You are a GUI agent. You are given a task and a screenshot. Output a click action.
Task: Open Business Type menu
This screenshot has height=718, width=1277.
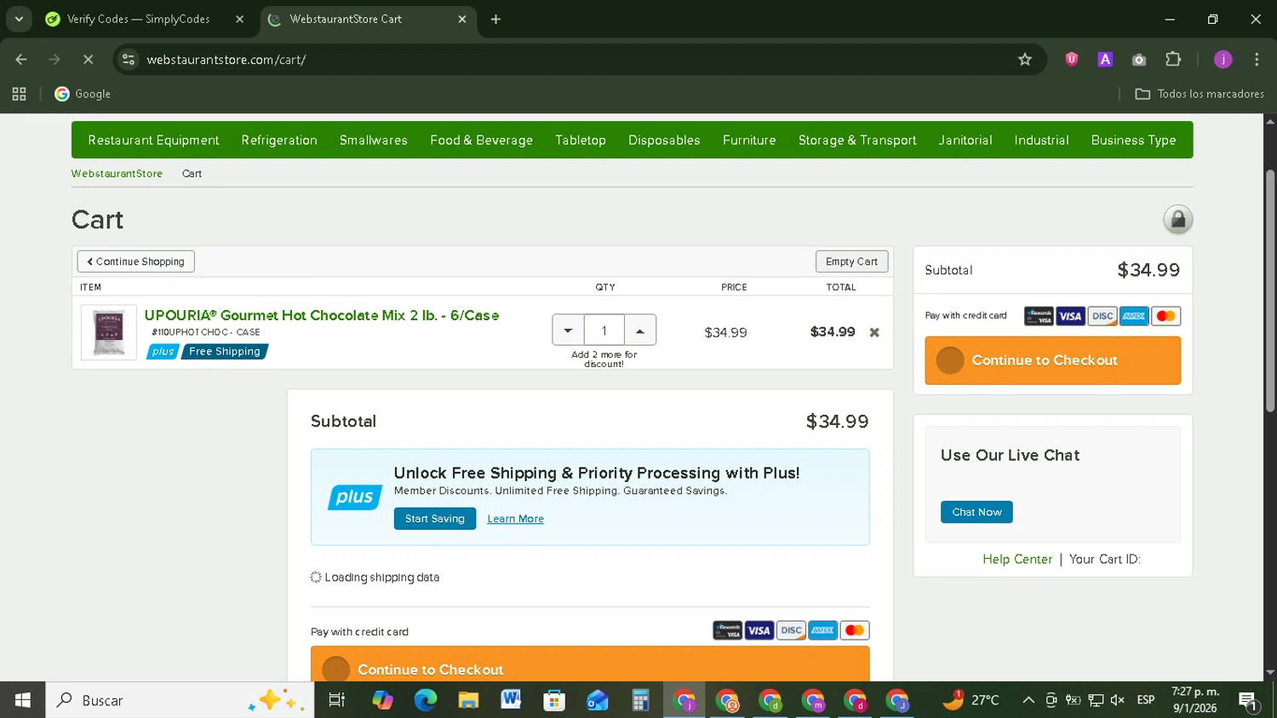pyautogui.click(x=1133, y=140)
